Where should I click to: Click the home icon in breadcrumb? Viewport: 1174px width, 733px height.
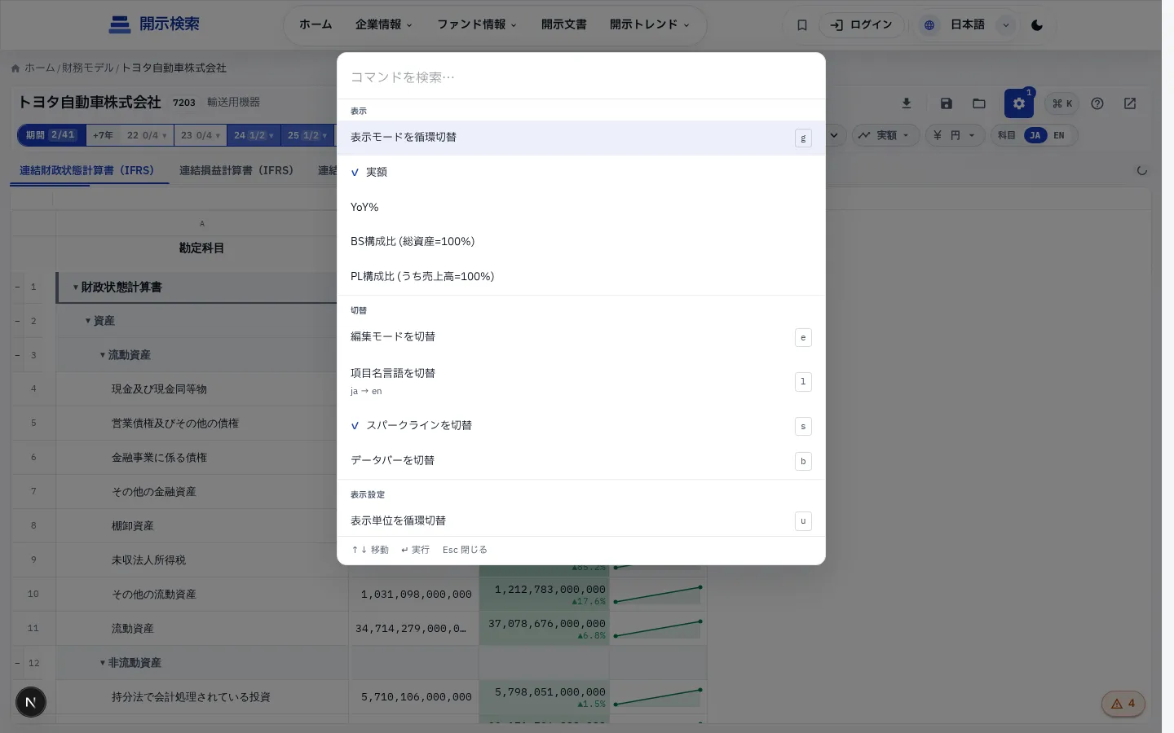point(15,68)
